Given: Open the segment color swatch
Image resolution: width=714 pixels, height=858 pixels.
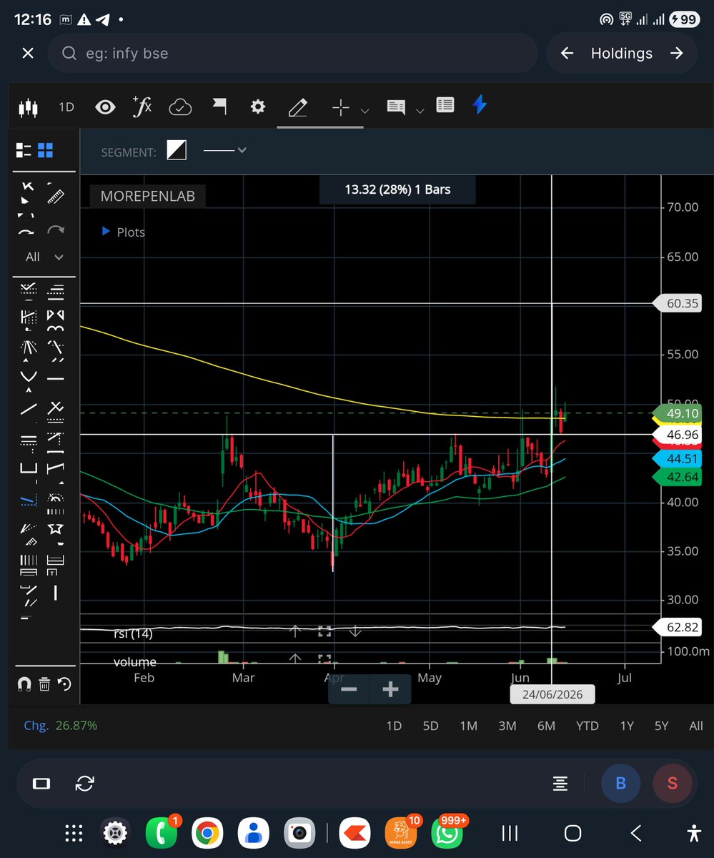Looking at the screenshot, I should 177,150.
